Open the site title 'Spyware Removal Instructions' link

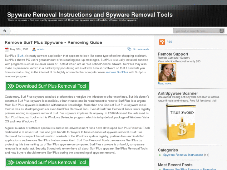tap(90, 15)
